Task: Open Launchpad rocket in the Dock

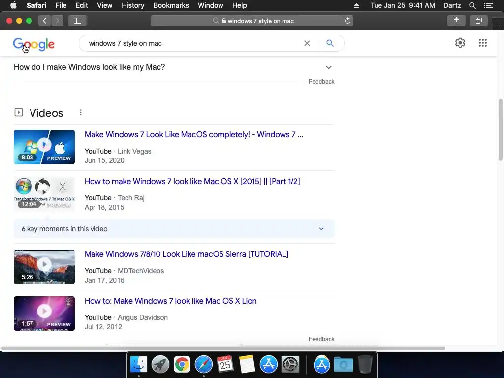Action: 160,365
